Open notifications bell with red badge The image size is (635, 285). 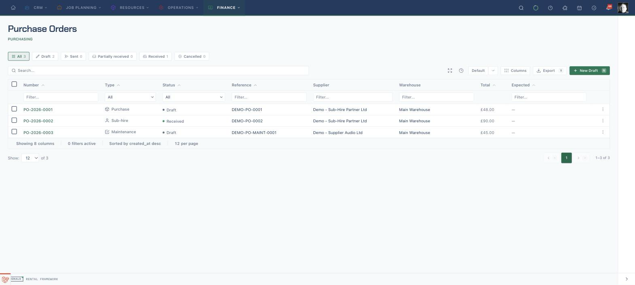(x=609, y=7)
